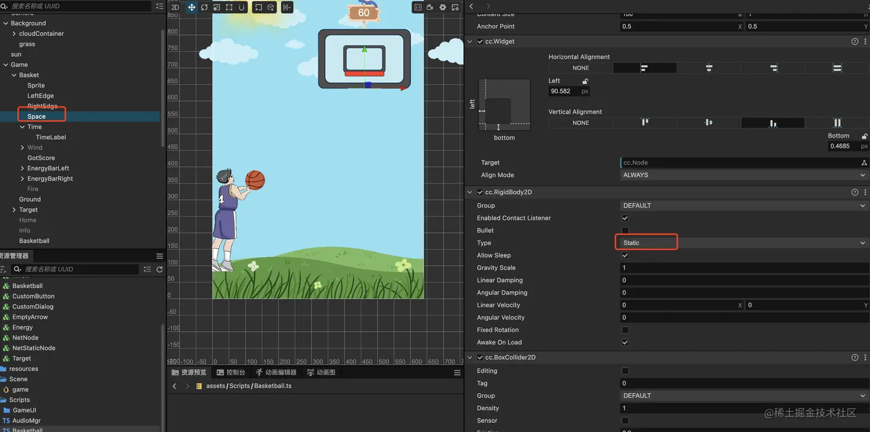The image size is (870, 432).
Task: Click assets panel collapse-all list icon
Action: click(x=147, y=269)
